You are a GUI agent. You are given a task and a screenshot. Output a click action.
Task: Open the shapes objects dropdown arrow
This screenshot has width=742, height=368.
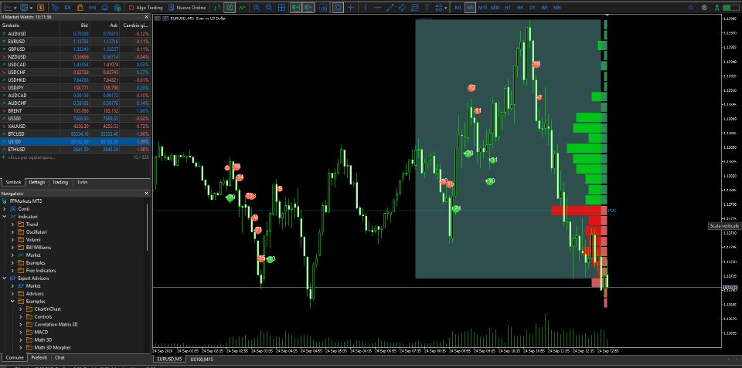click(446, 8)
